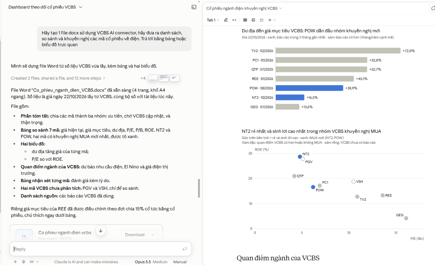Click the Download button for the DOCX
Image resolution: width=435 pixels, height=265 pixels.
135,235
